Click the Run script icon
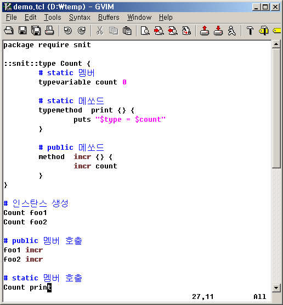283x305 pixels. click(231, 31)
